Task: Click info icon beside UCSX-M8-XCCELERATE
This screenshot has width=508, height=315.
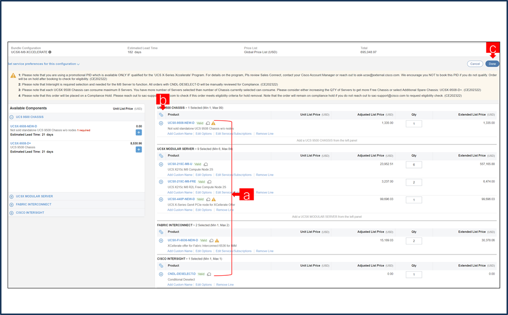Action: [x=50, y=52]
